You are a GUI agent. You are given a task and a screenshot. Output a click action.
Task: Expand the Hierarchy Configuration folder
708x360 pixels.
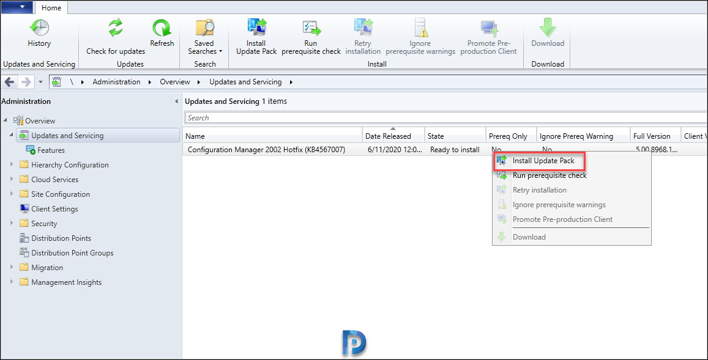click(12, 164)
